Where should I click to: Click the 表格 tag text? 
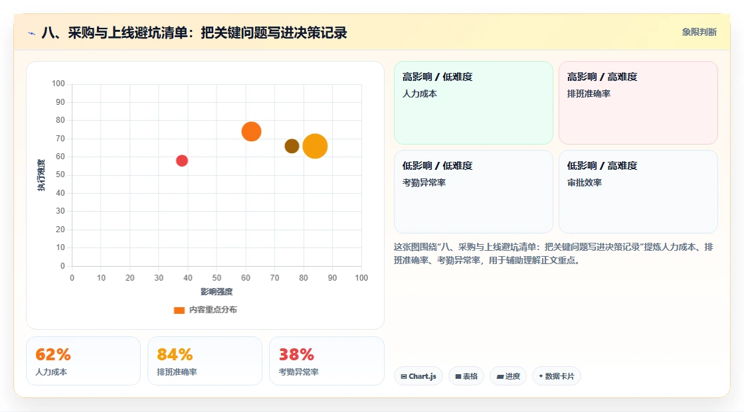point(470,376)
